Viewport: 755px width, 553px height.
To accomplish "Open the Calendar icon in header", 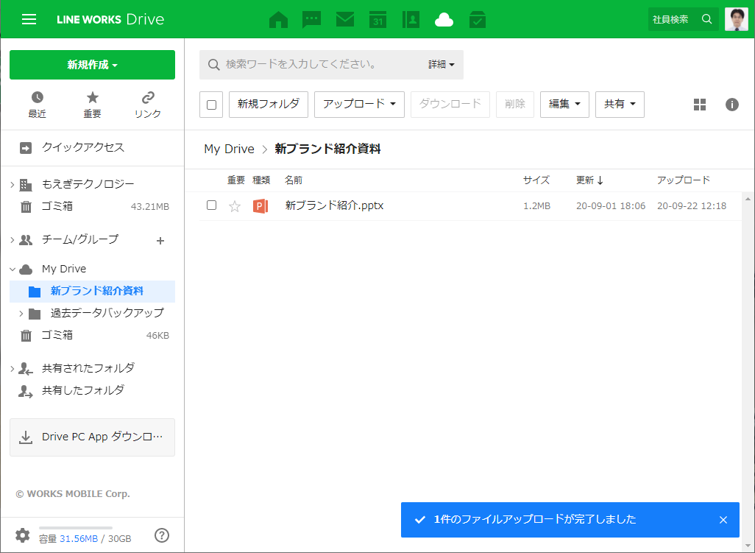I will coord(378,20).
